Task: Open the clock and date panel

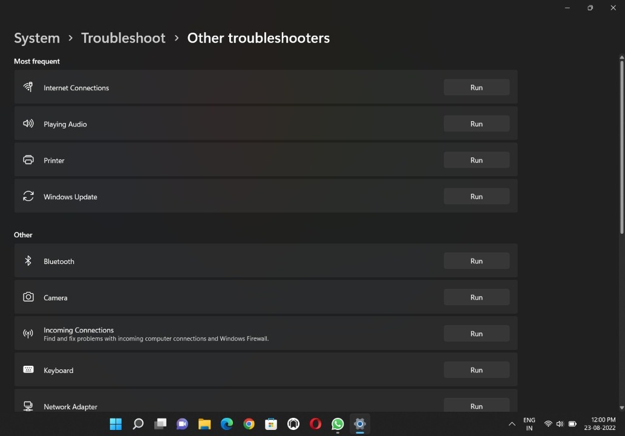Action: (601, 424)
